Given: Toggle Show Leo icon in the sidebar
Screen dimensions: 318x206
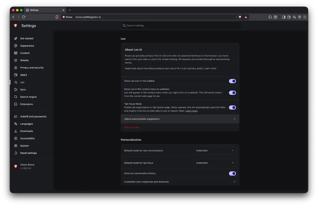Looking at the screenshot, I should (x=232, y=81).
